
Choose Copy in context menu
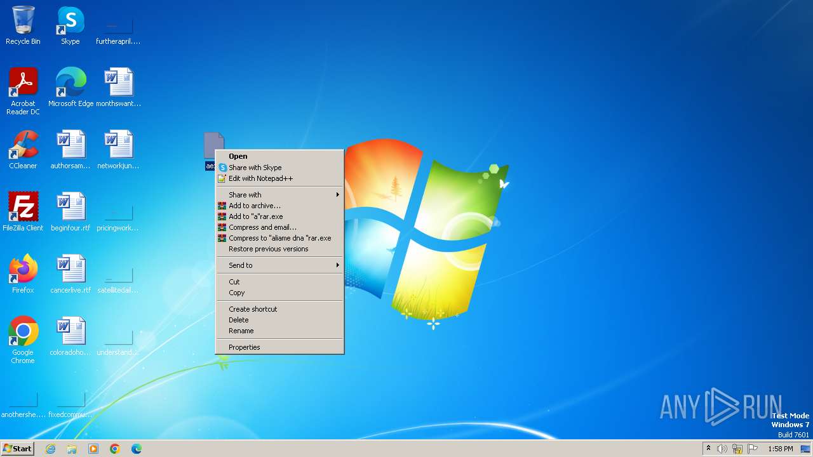pos(279,293)
